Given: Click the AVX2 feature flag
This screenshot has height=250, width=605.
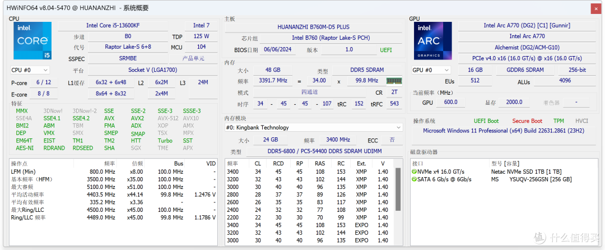Looking at the screenshot, I should (x=137, y=118).
